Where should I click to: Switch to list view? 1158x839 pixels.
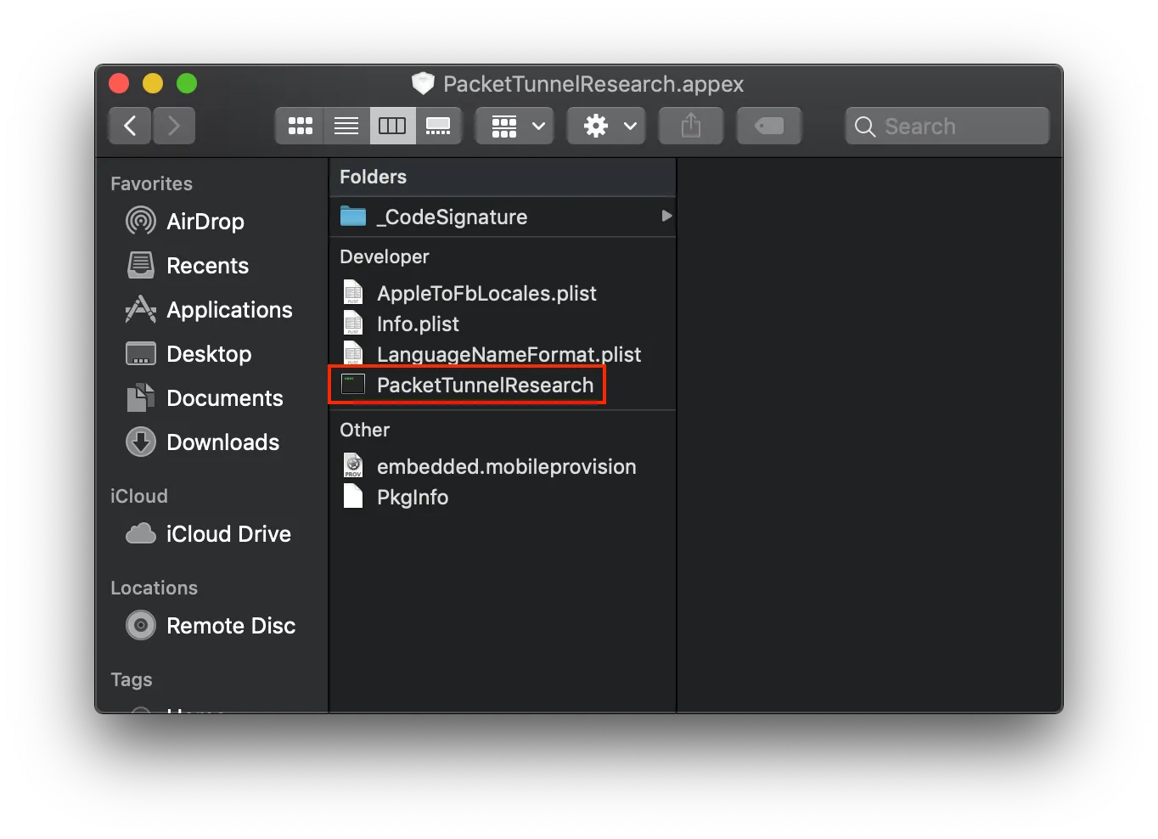pyautogui.click(x=346, y=126)
